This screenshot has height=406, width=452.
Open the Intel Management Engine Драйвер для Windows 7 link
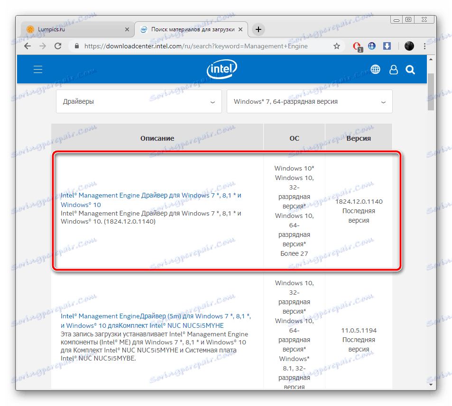point(151,200)
